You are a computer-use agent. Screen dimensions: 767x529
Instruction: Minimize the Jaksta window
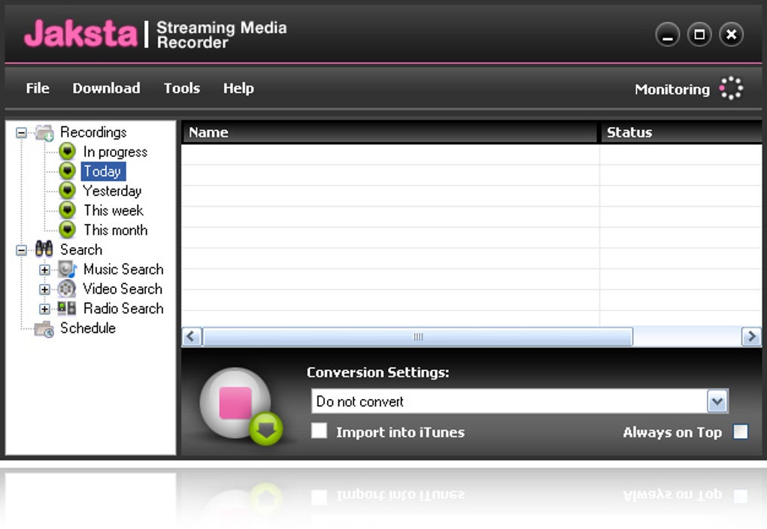pyautogui.click(x=668, y=35)
